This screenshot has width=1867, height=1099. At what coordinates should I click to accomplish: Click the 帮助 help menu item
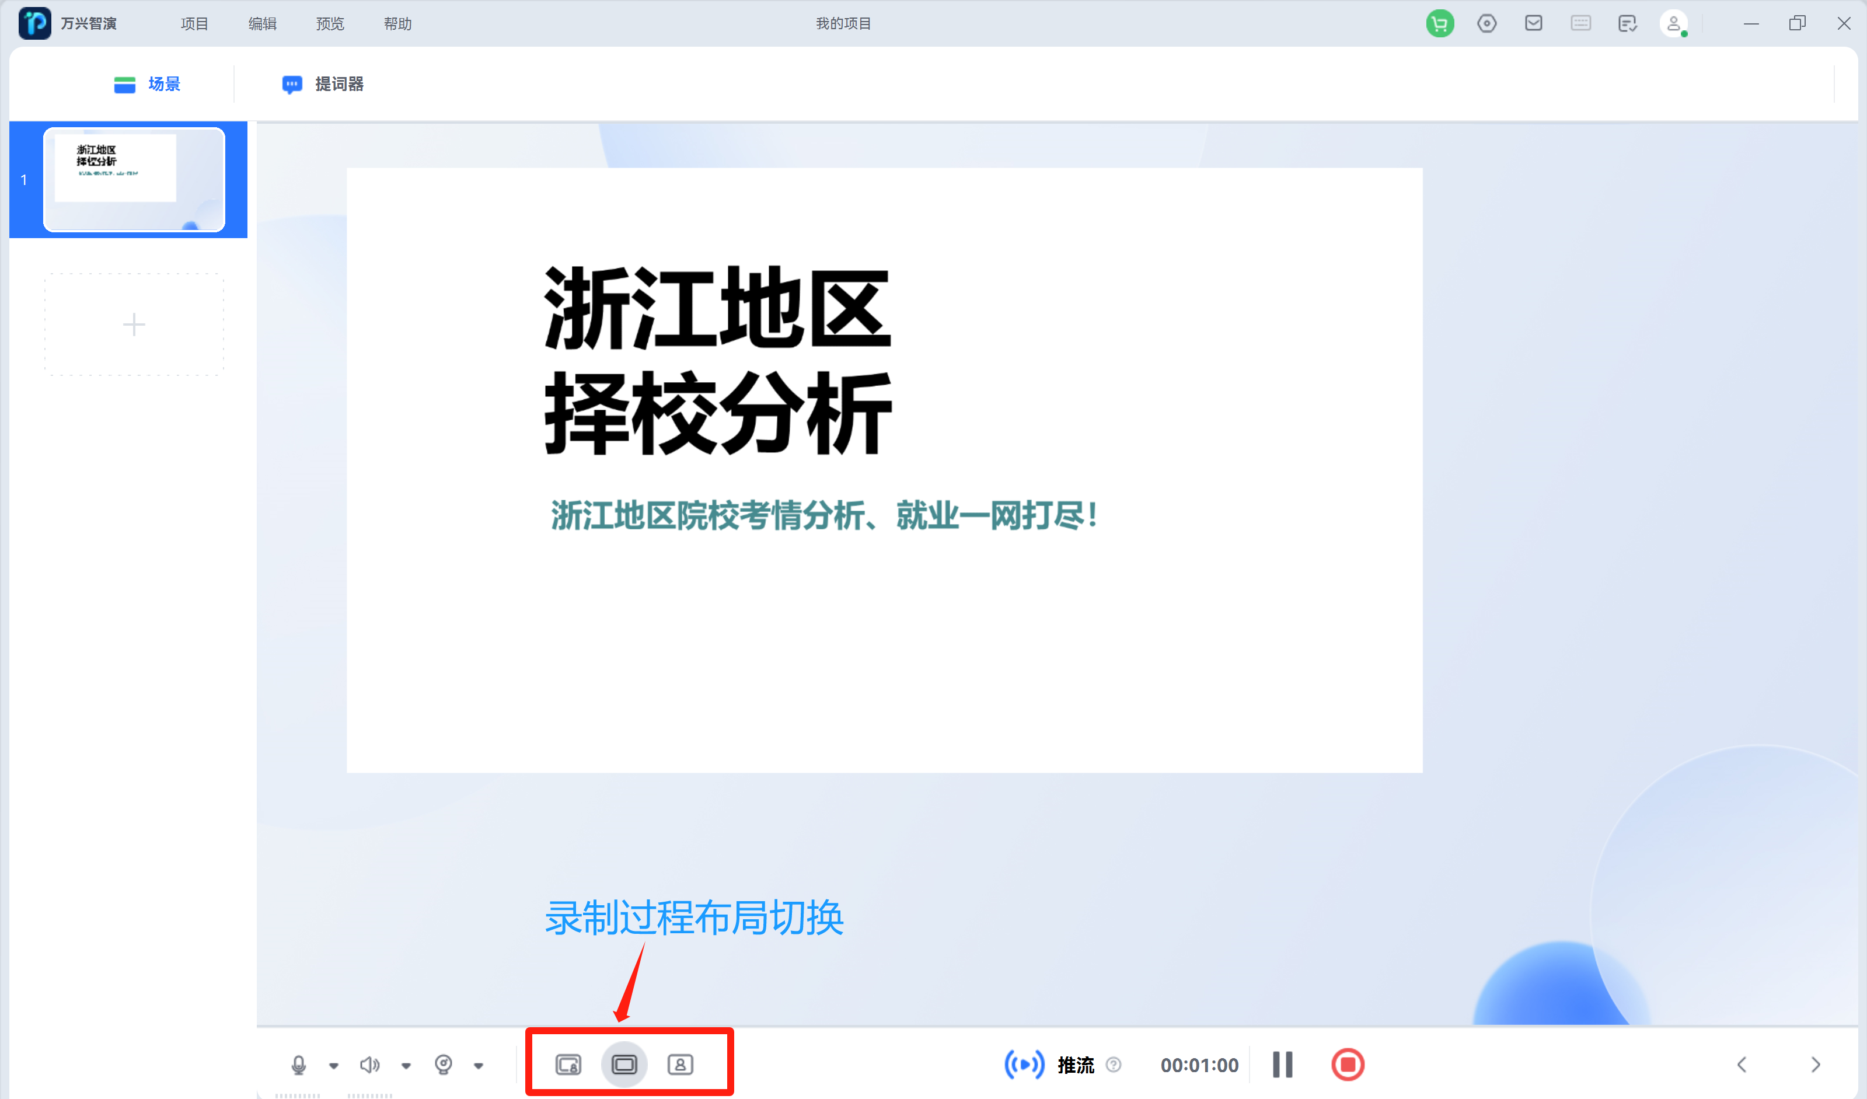397,23
